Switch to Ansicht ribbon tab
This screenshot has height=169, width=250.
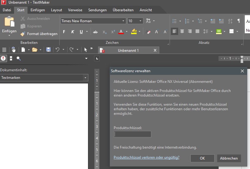146,10
